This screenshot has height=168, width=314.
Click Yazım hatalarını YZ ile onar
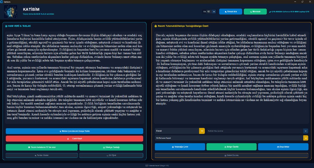coord(42,147)
